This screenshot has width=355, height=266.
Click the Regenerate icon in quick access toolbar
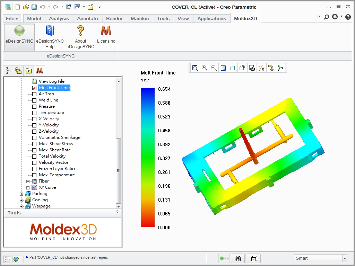(69, 7)
